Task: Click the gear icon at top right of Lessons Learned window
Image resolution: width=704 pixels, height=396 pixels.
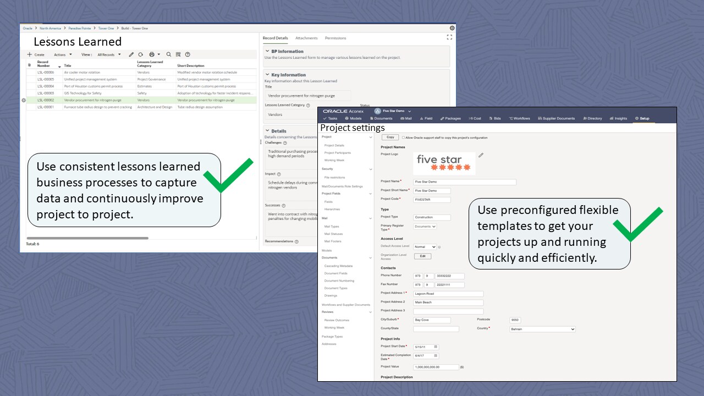Action: pyautogui.click(x=452, y=28)
